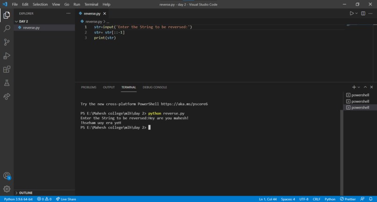The width and height of the screenshot is (377, 202).
Task: Change indentation via Spaces: 4
Action: (x=288, y=199)
